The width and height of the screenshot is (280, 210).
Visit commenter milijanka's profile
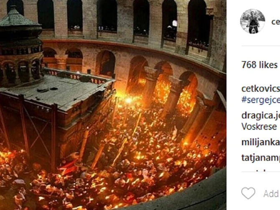pyautogui.click(x=260, y=142)
